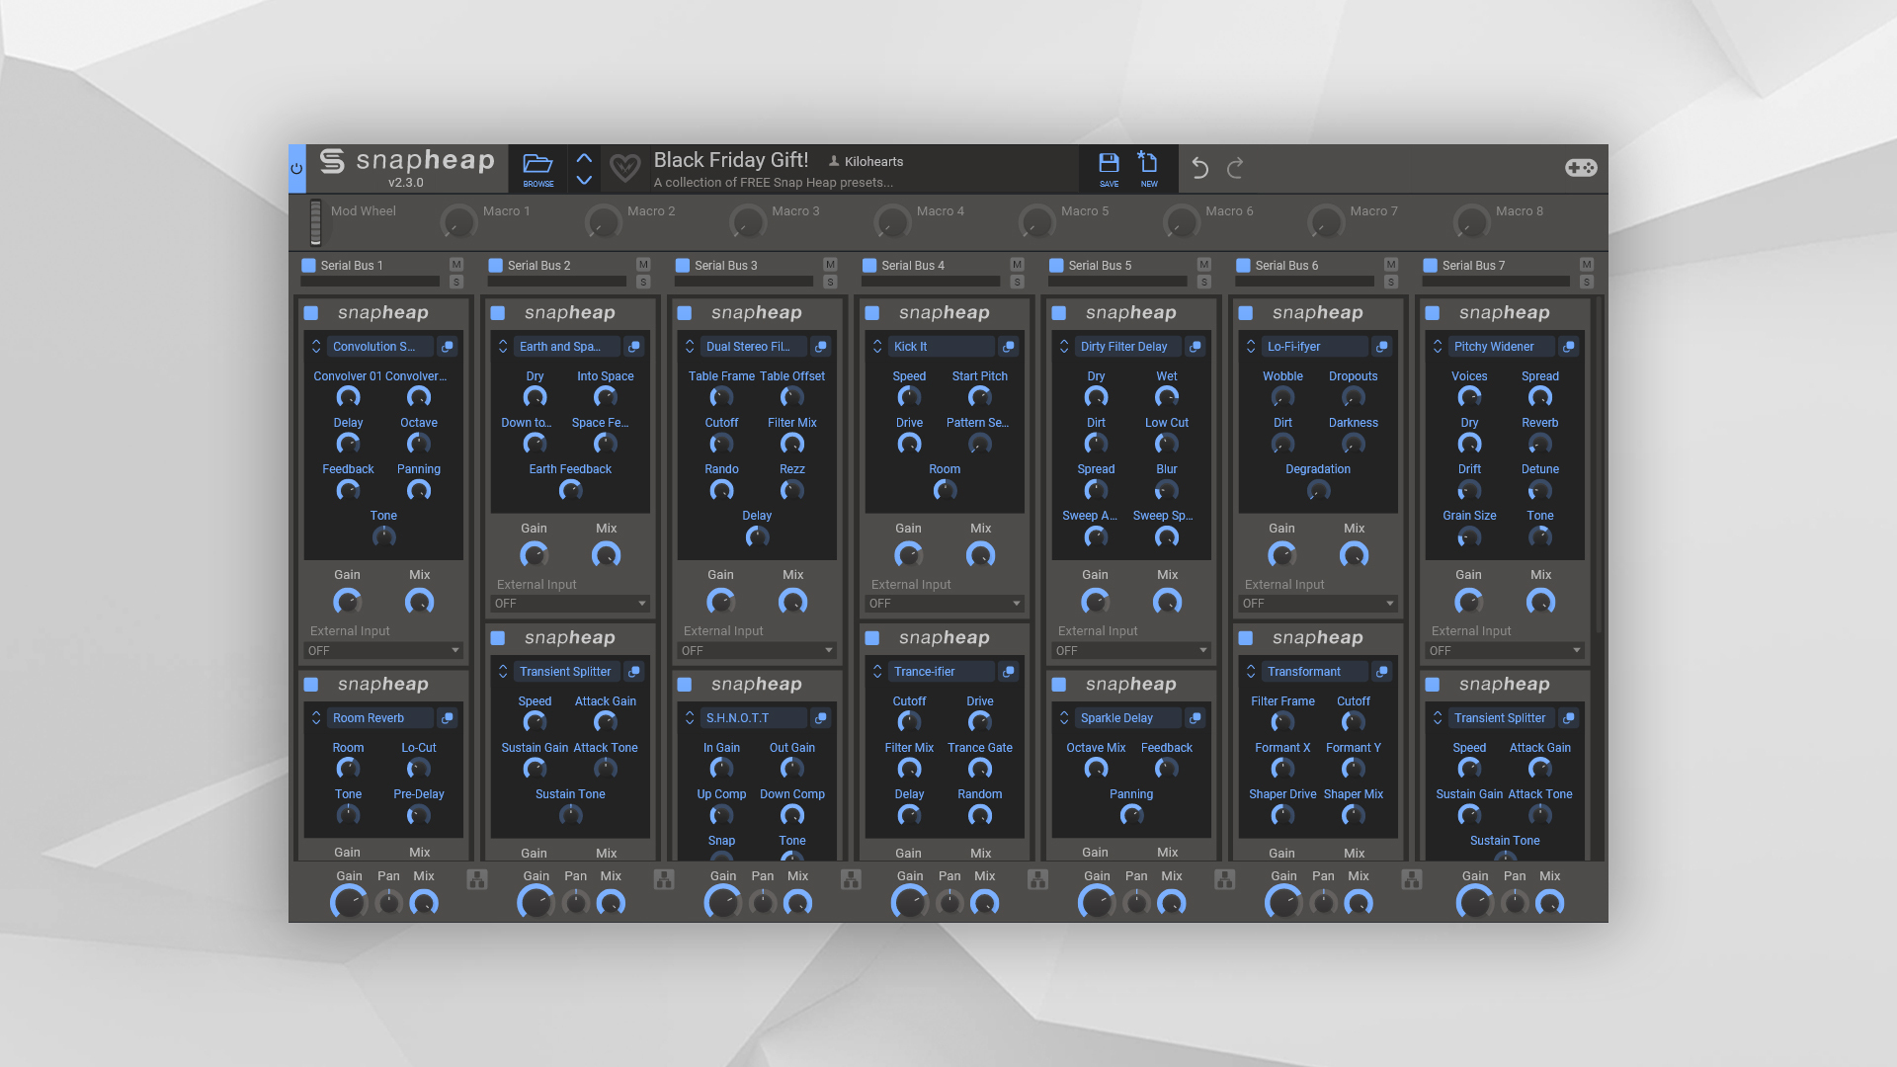Open the preset browser folder icon

click(537, 168)
